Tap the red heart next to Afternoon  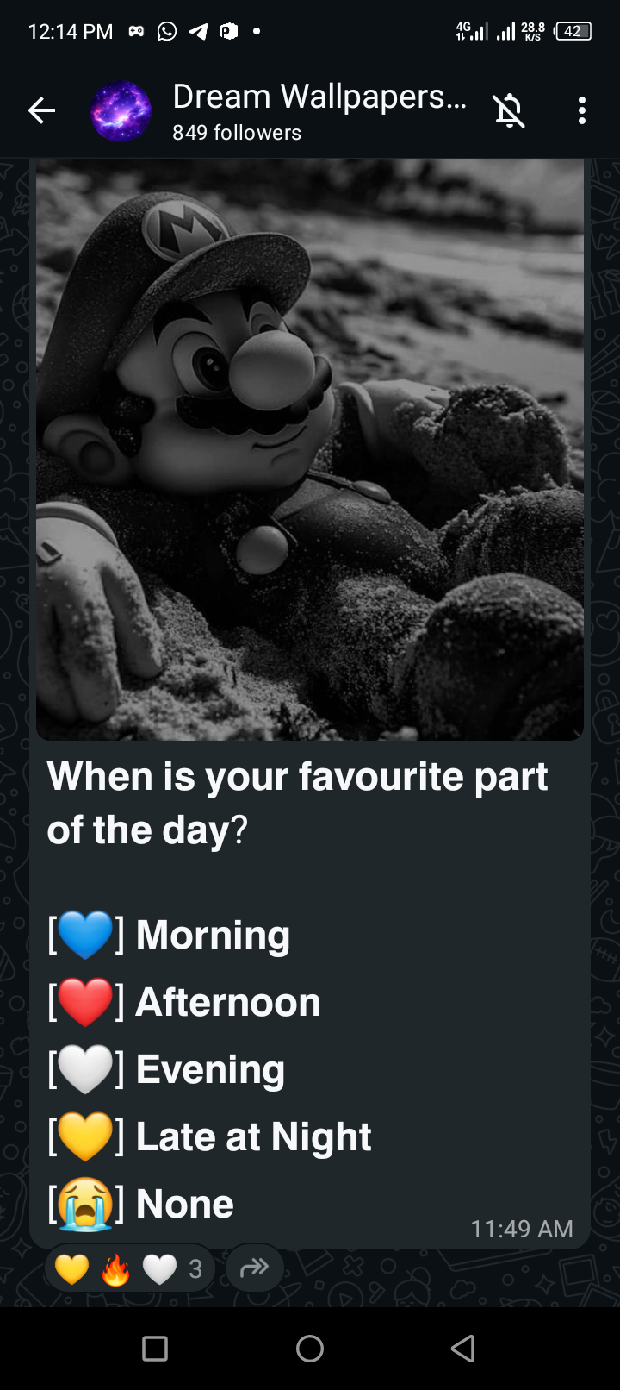[86, 1003]
